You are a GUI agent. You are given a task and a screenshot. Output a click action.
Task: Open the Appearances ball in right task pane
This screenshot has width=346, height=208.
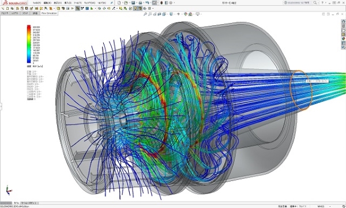click(343, 38)
